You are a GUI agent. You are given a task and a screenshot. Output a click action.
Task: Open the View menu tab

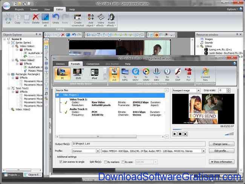47,9
